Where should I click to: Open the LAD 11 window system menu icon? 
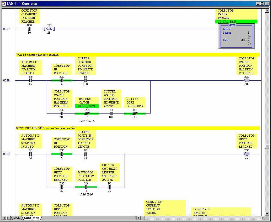[x=4, y=4]
